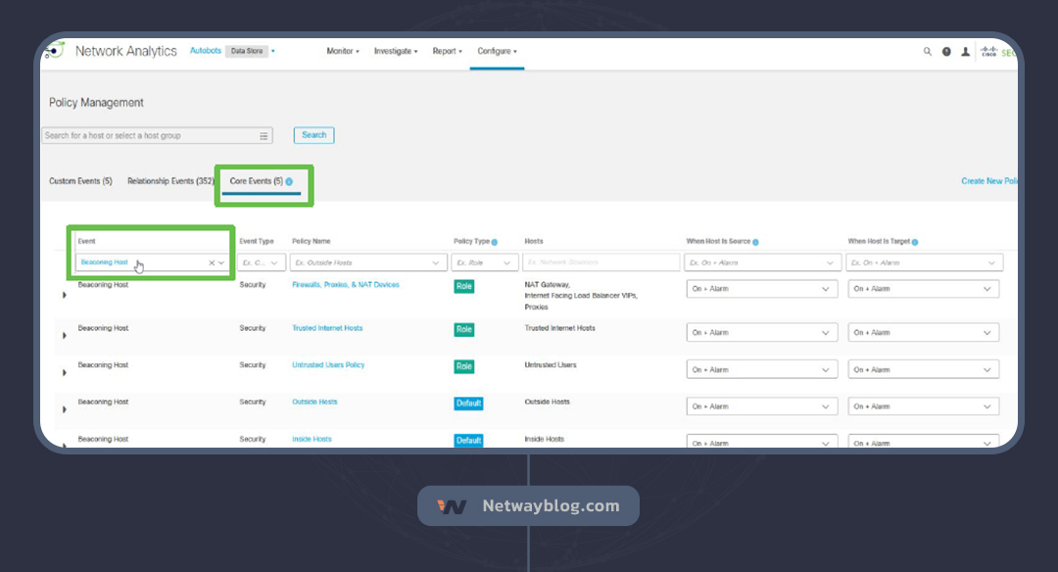Viewport: 1058px width, 572px height.
Task: Click the Search button
Action: (x=313, y=135)
